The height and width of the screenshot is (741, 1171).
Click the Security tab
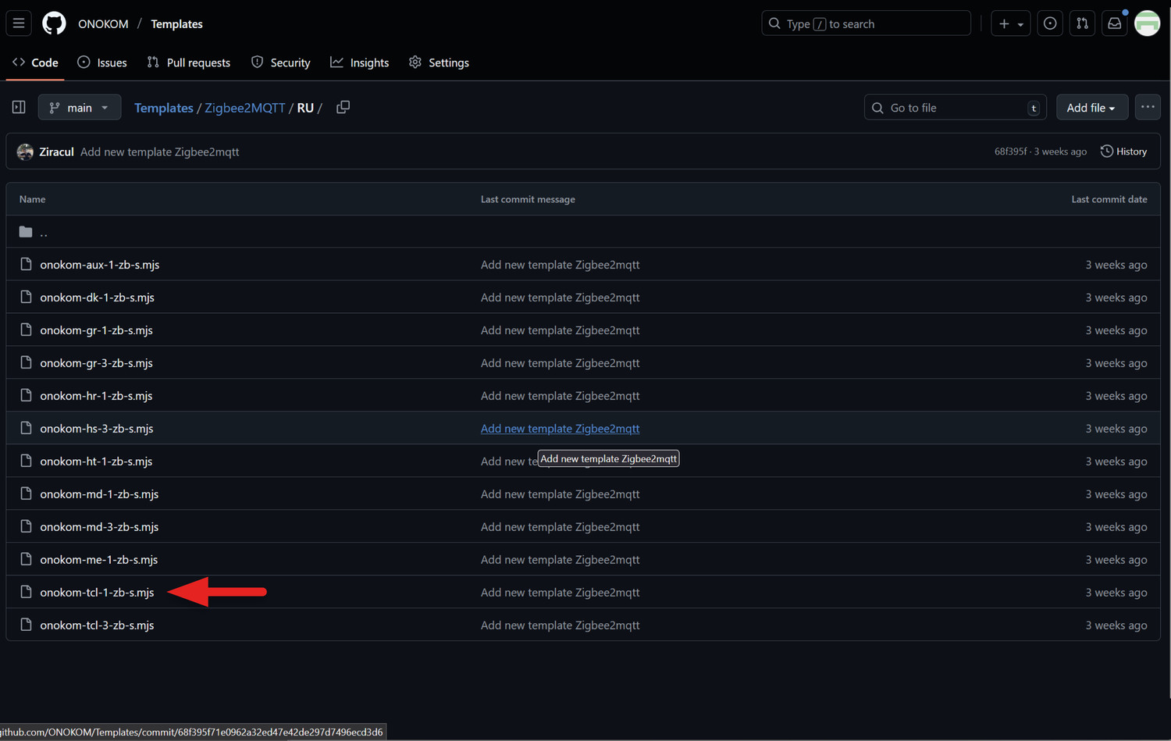click(x=280, y=62)
